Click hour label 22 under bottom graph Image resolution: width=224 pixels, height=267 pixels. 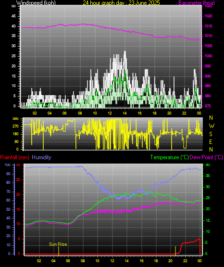coord(185,261)
